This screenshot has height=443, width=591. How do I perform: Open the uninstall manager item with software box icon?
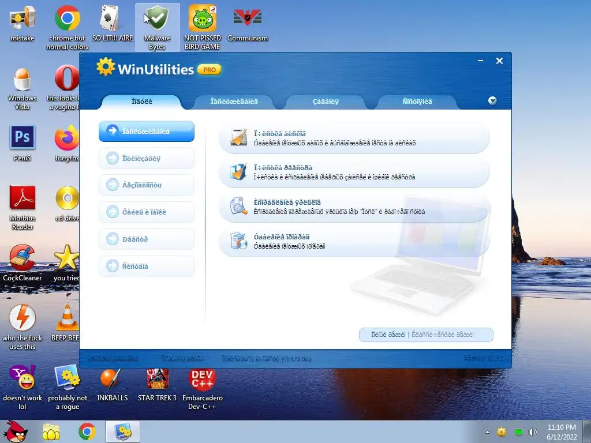click(354, 242)
